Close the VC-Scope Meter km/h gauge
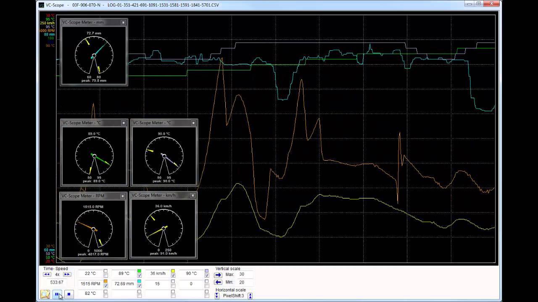 tap(193, 195)
